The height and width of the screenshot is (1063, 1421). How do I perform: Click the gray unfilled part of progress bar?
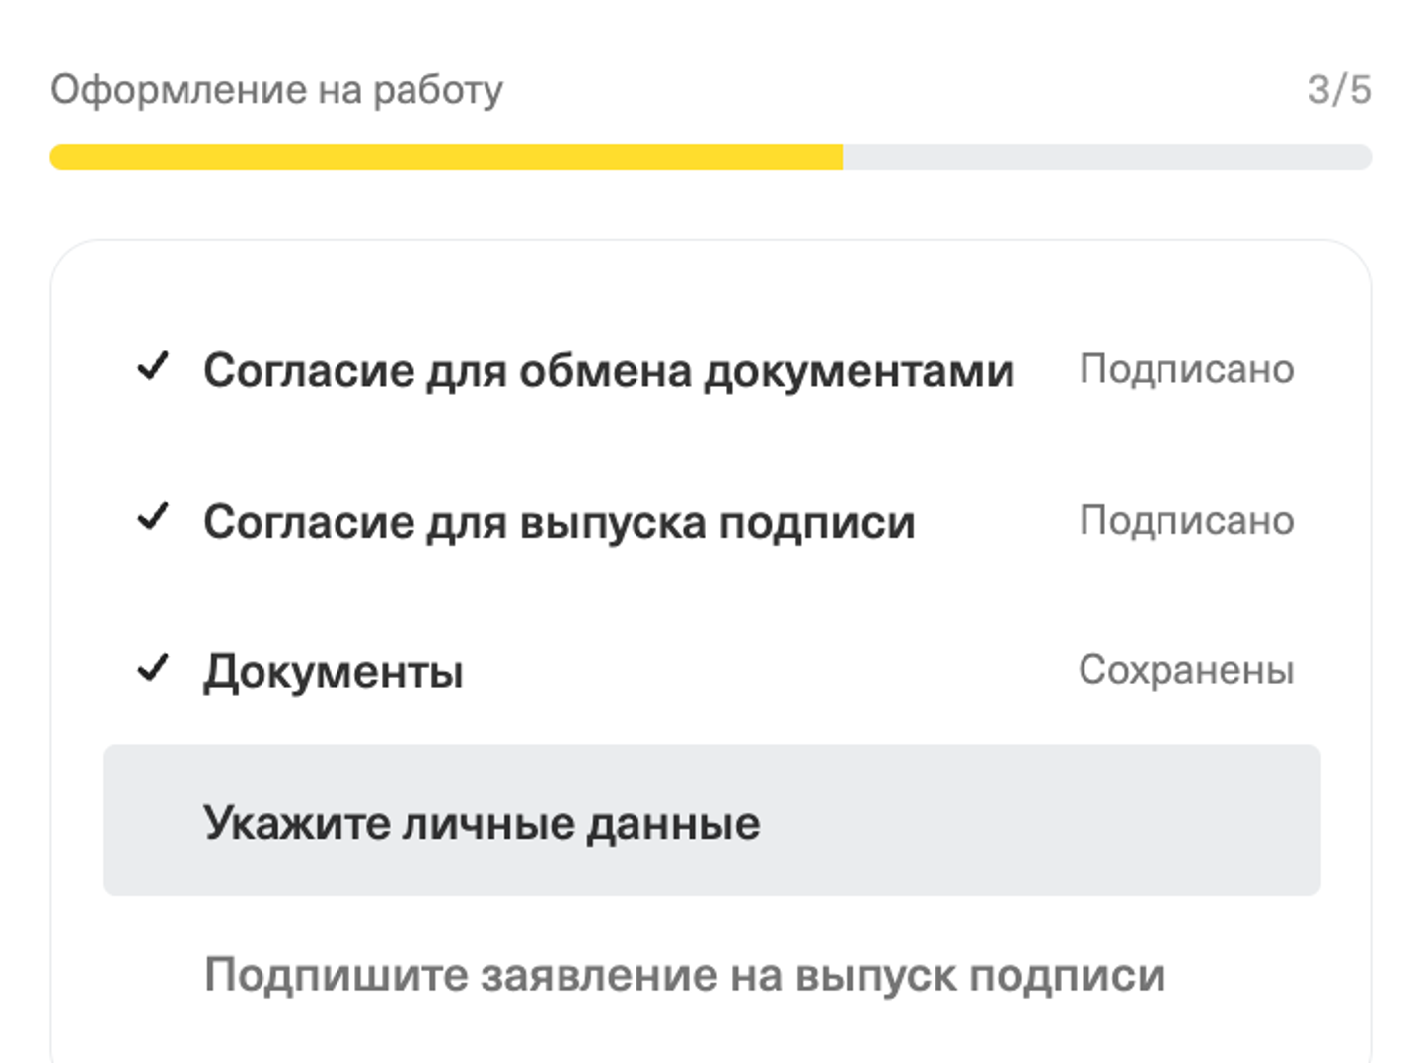pyautogui.click(x=1105, y=157)
